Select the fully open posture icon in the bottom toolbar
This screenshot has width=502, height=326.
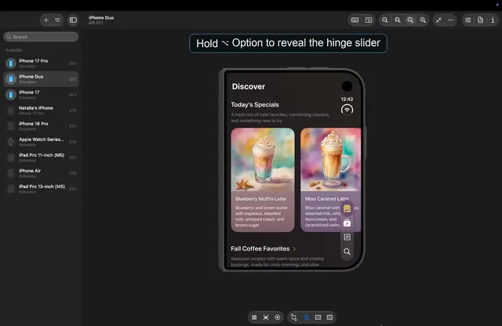329,317
